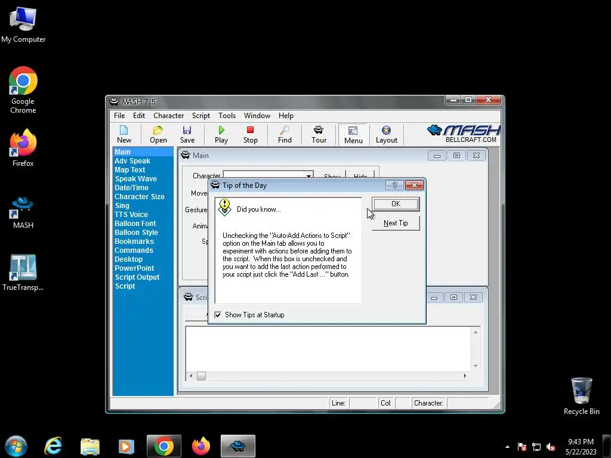Viewport: 611px width, 458px height.
Task: Open the Firefox desktop shortcut
Action: (x=23, y=148)
